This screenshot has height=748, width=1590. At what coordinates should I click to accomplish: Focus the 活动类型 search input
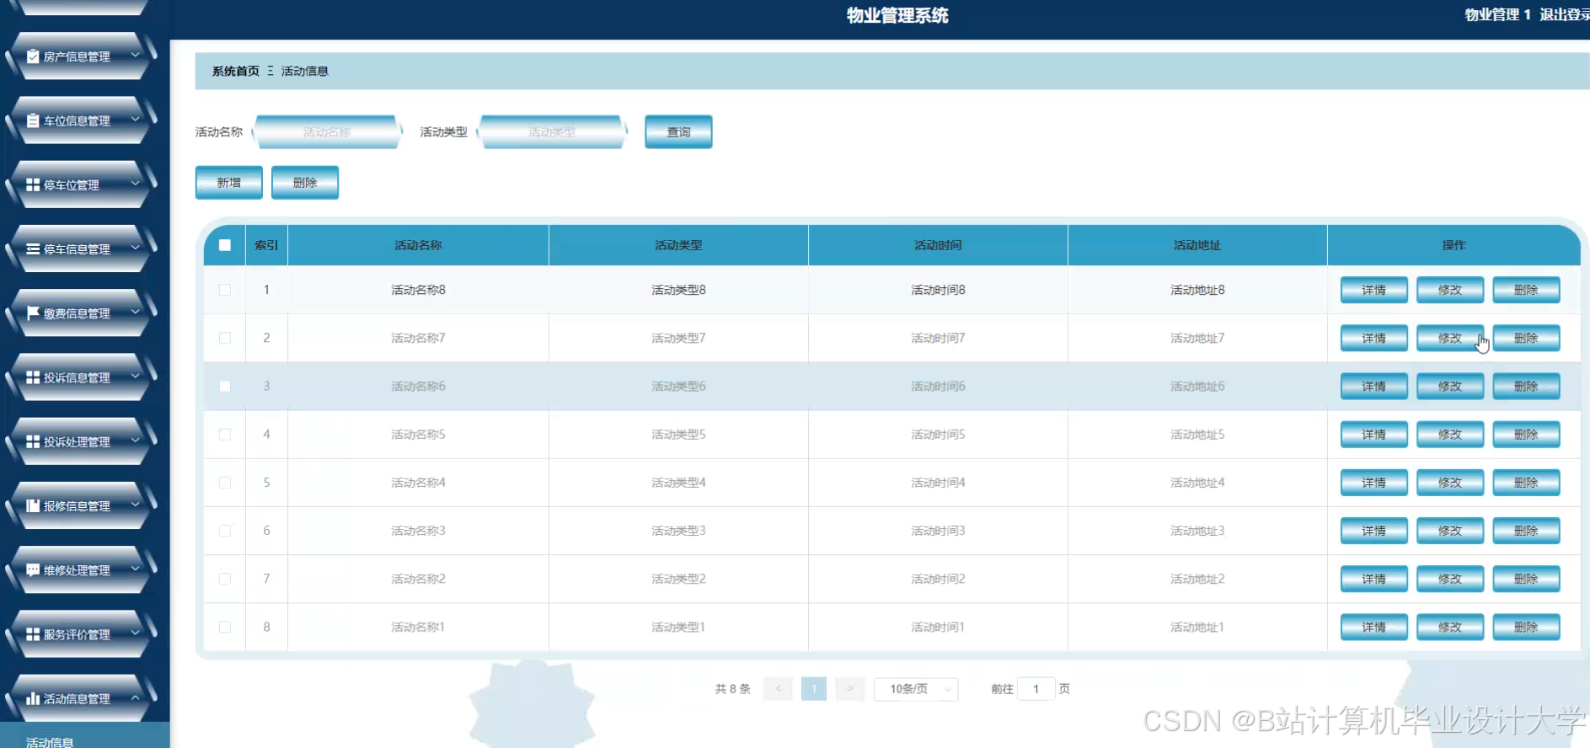click(x=552, y=132)
